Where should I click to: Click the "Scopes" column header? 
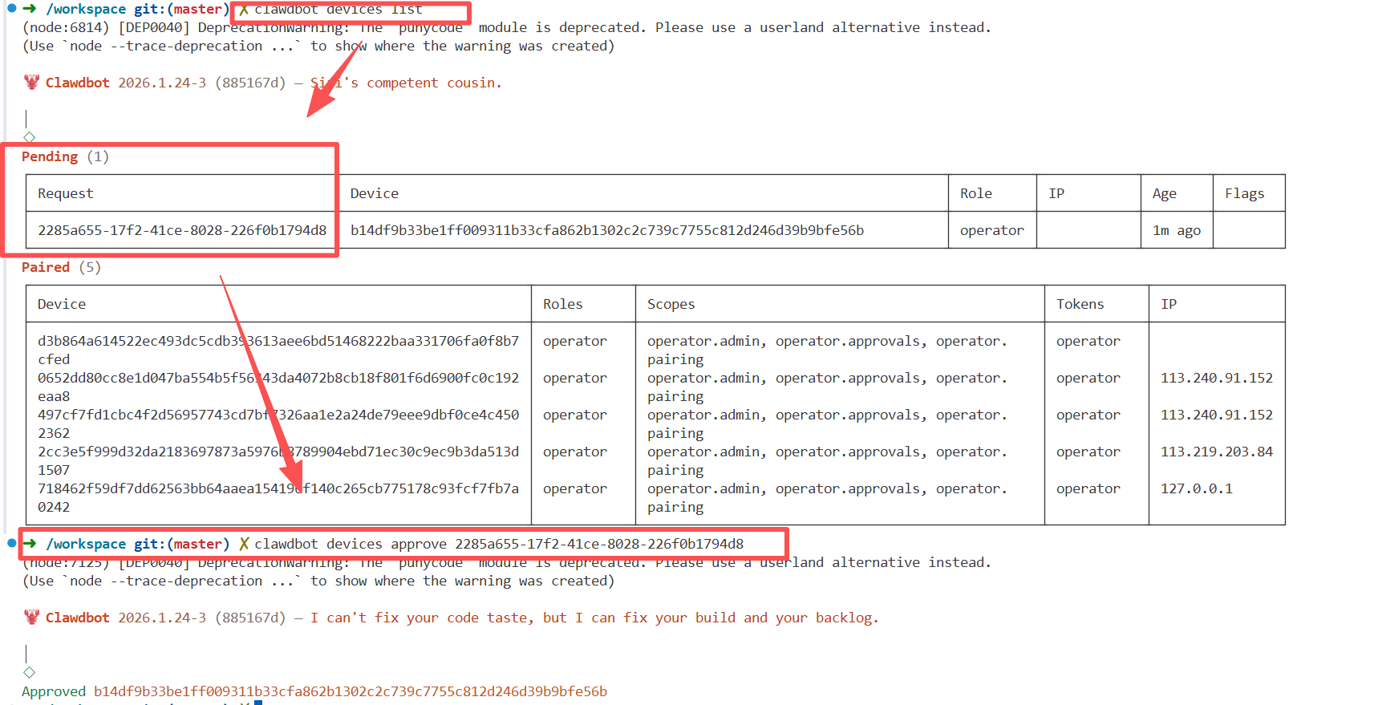click(x=671, y=304)
